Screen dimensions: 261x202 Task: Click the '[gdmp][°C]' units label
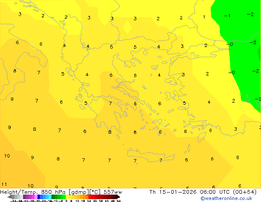85,192
